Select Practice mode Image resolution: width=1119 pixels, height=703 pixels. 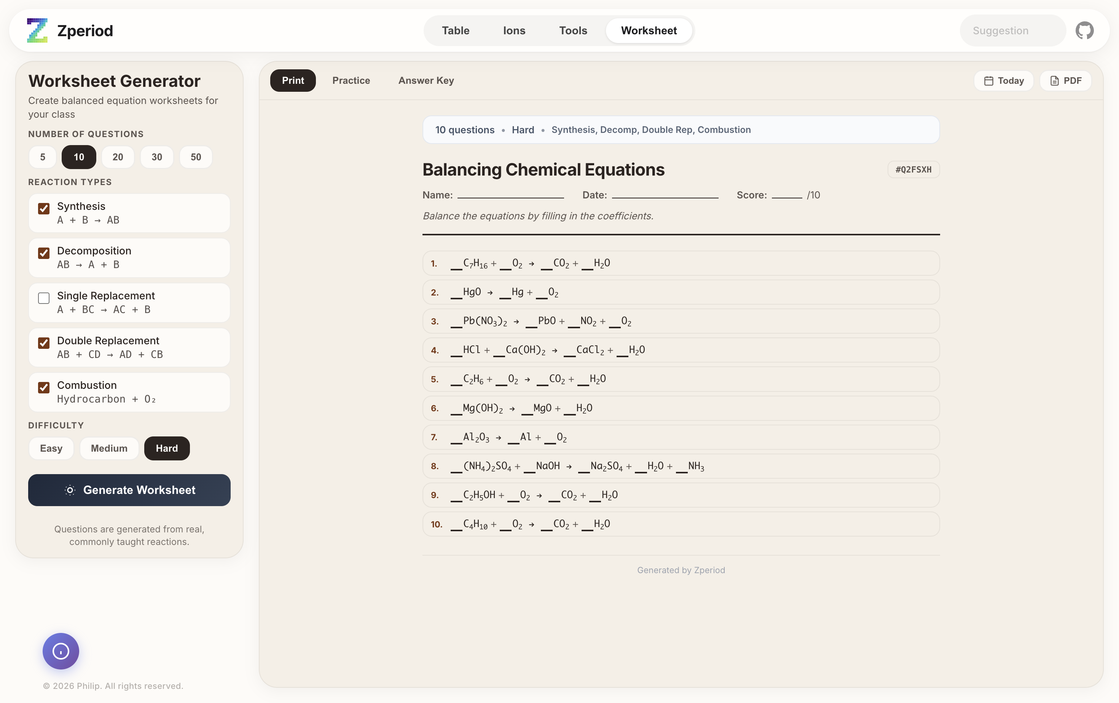point(351,80)
